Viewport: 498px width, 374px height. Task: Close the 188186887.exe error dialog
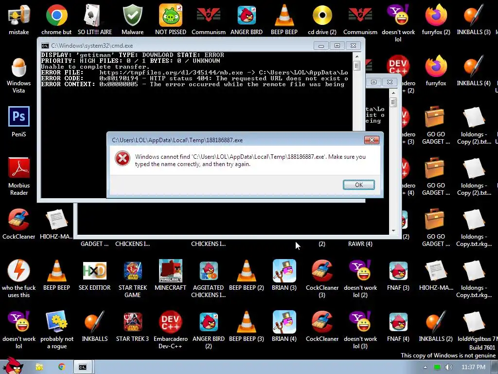[x=372, y=140]
